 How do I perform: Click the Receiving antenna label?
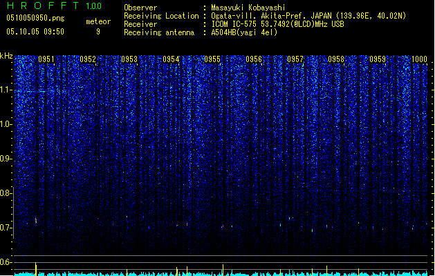pyautogui.click(x=159, y=32)
